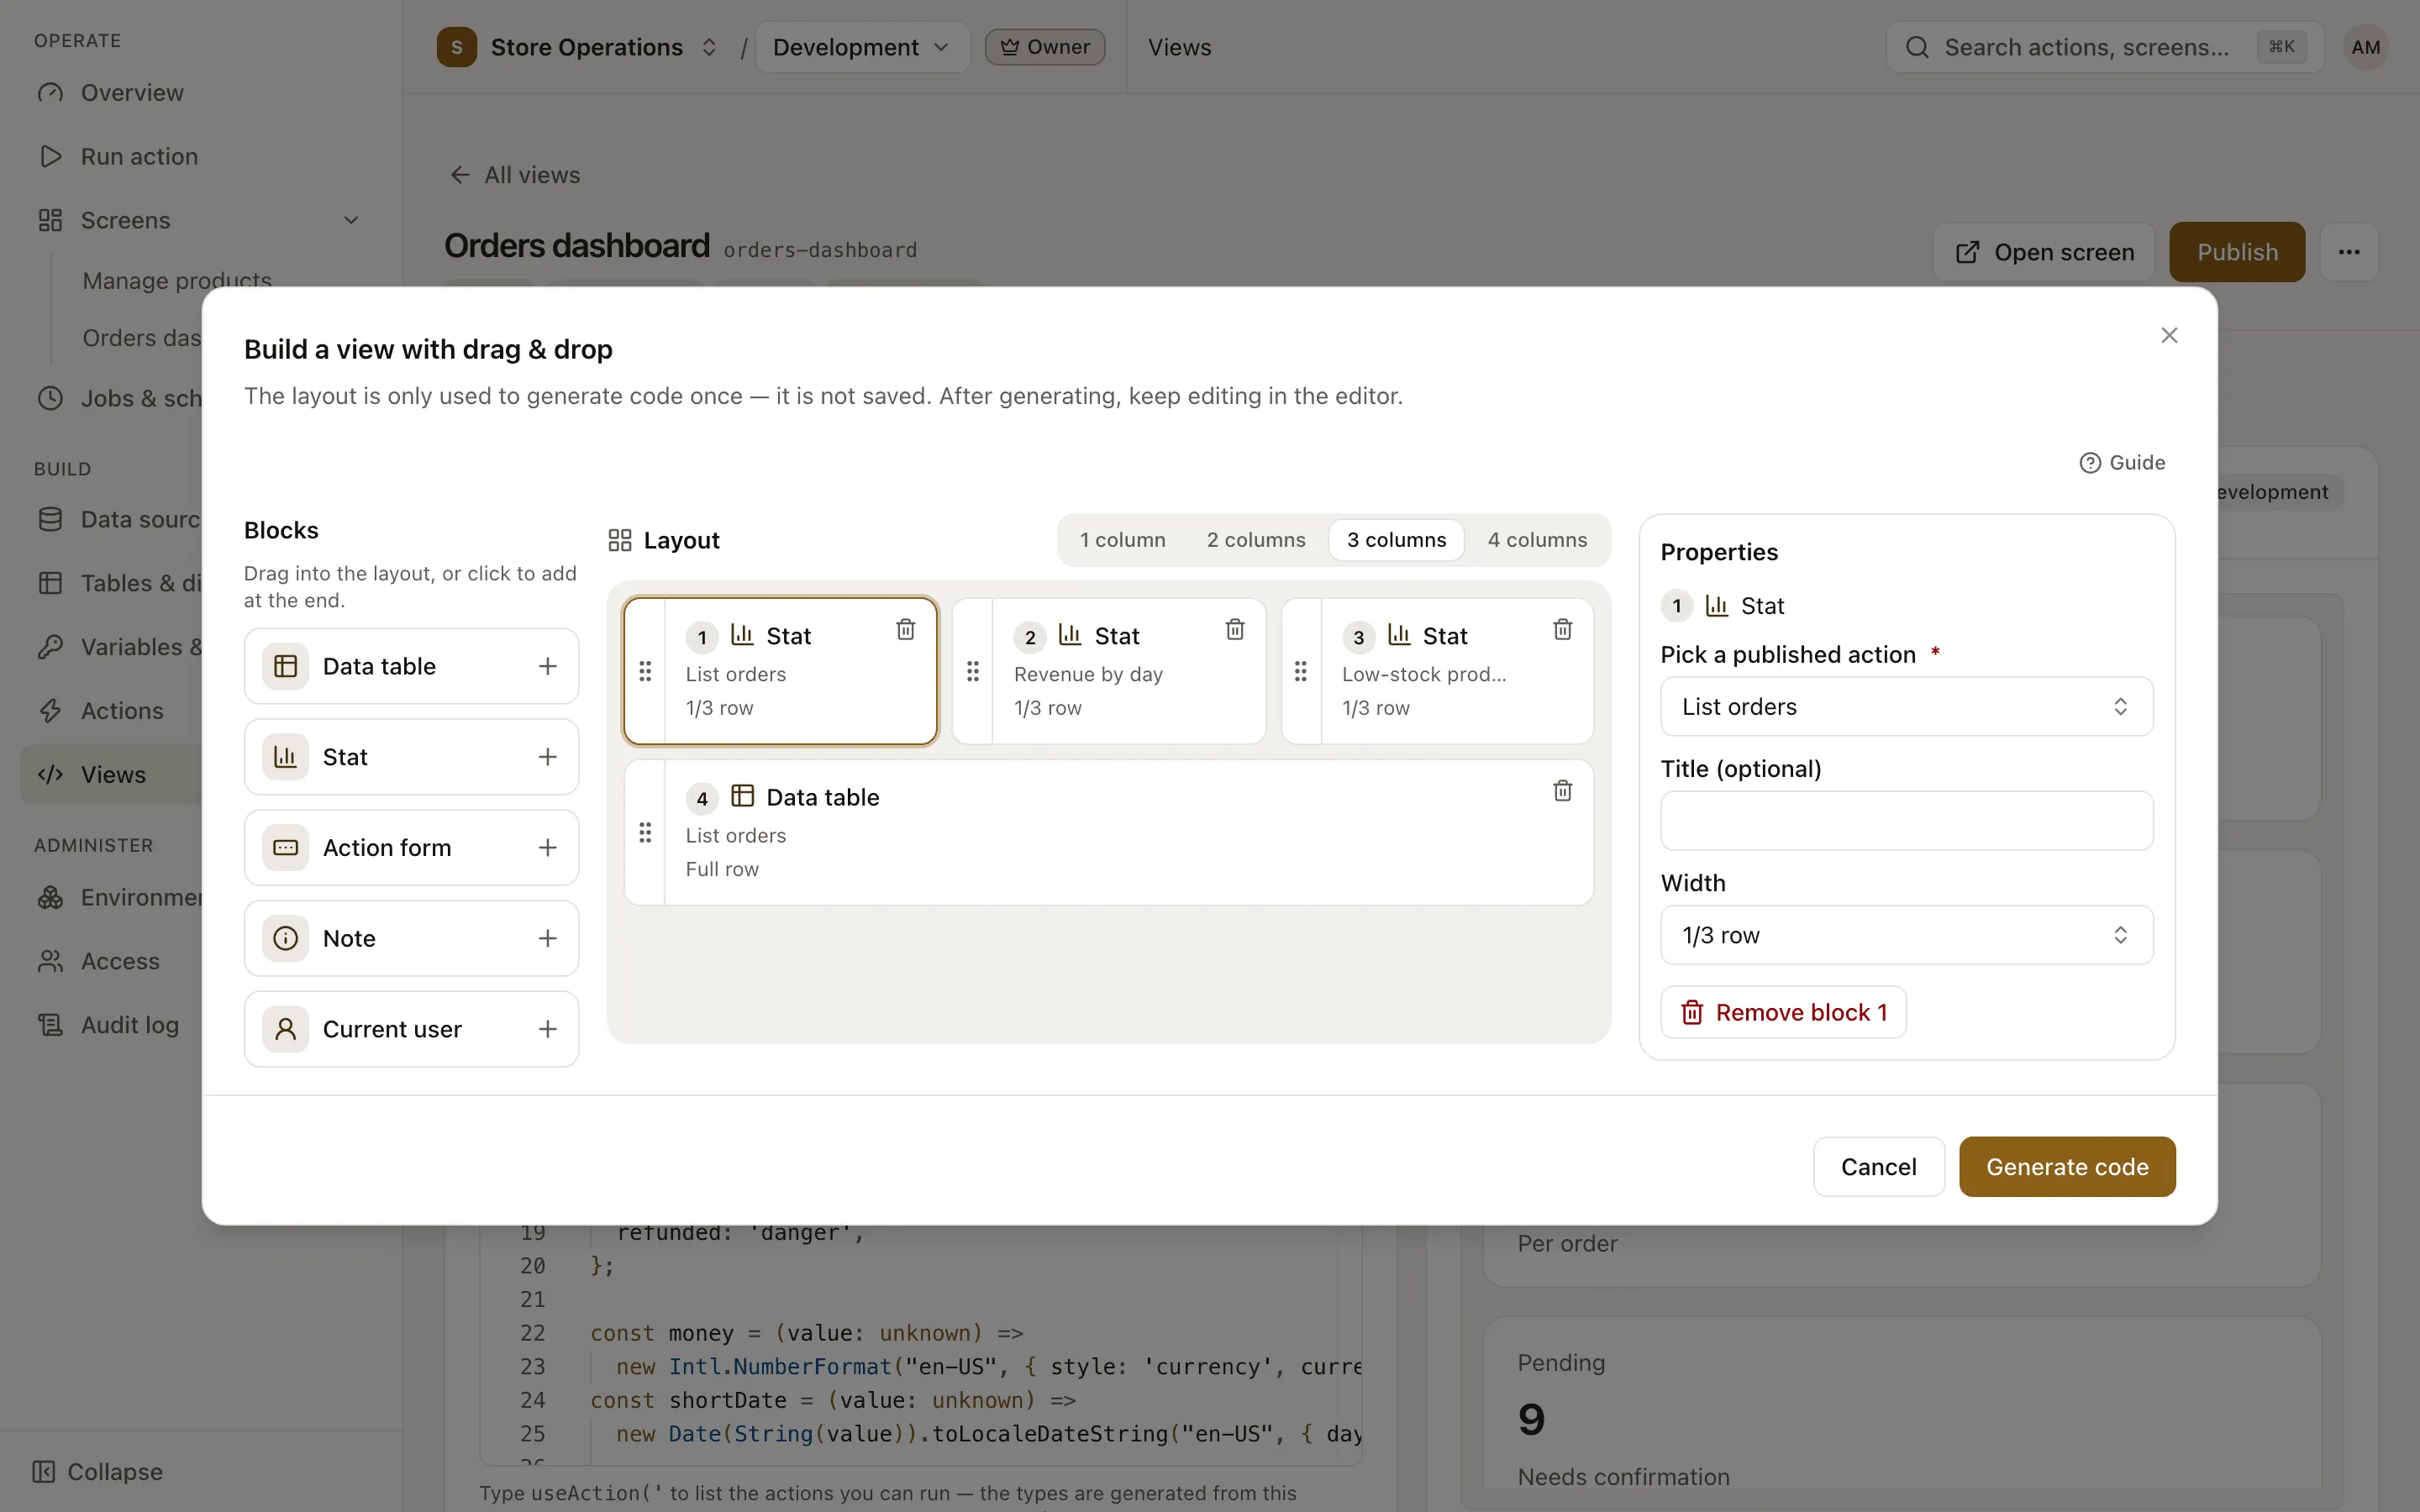Delete block 2 Revenue by day trash icon
The height and width of the screenshot is (1512, 2420).
pyautogui.click(x=1235, y=629)
